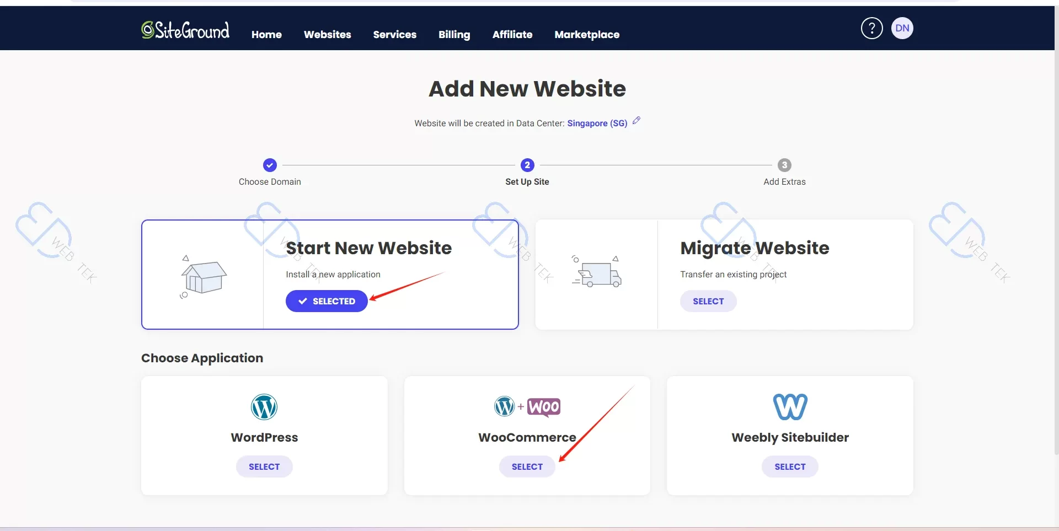Click the SiteGround logo
This screenshot has height=531, width=1059.
(x=185, y=30)
